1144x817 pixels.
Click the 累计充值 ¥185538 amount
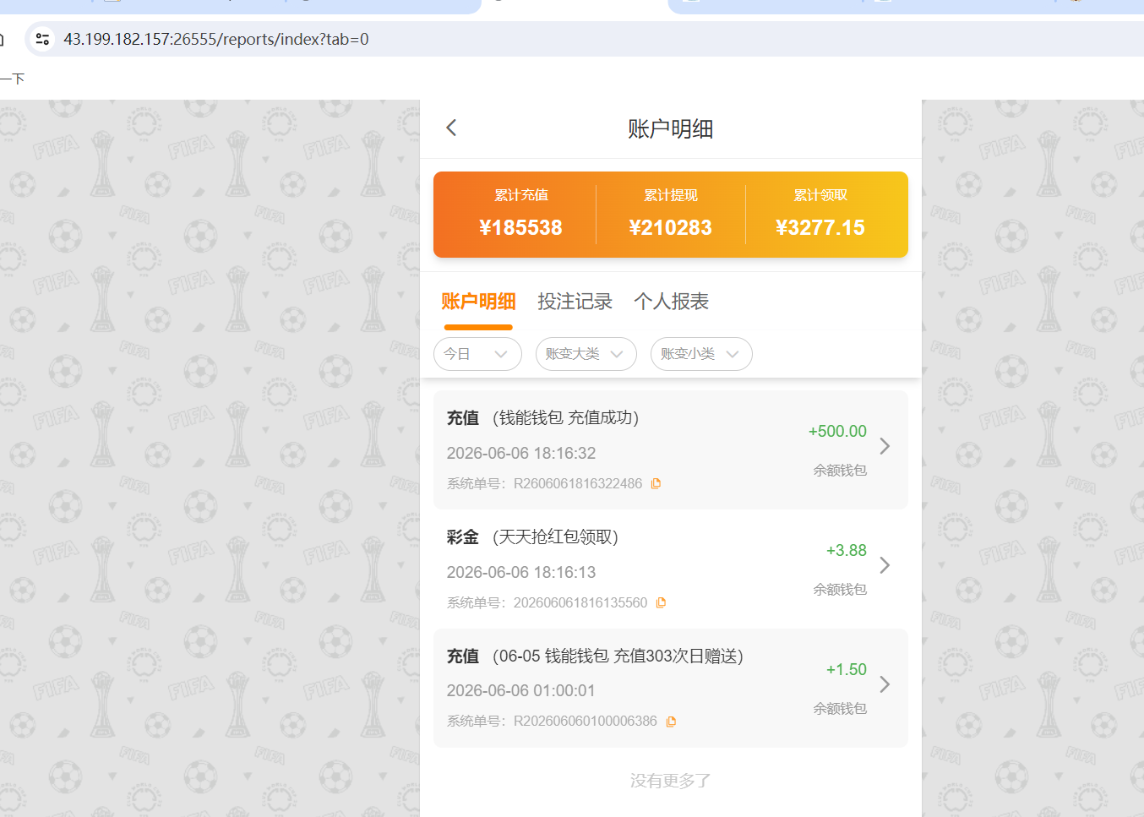tap(520, 227)
